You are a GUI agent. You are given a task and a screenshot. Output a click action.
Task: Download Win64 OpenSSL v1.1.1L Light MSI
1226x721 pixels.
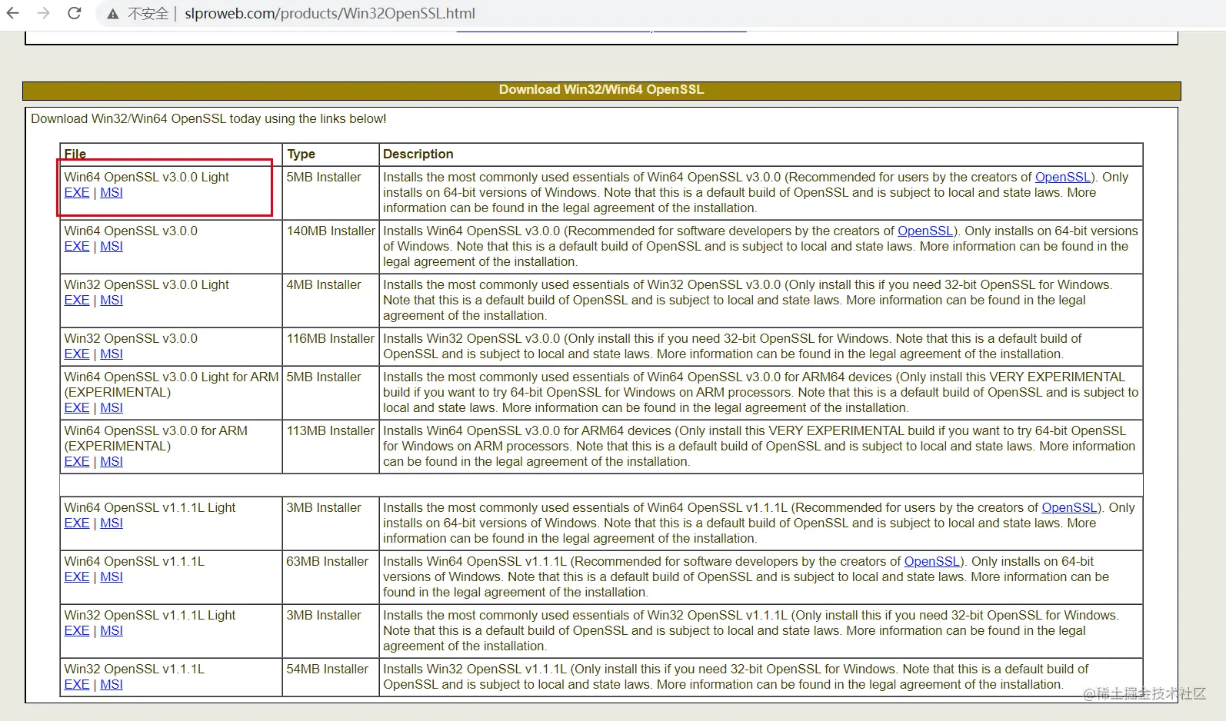[112, 523]
